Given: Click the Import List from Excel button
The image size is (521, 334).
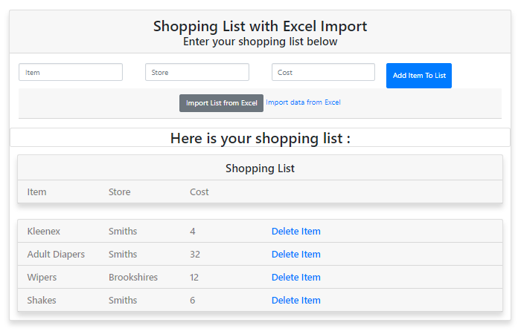Looking at the screenshot, I should coord(221,103).
